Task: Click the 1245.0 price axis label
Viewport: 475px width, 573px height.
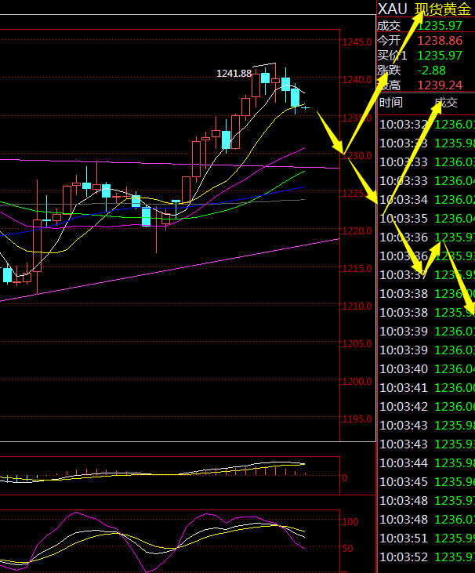Action: pos(357,42)
